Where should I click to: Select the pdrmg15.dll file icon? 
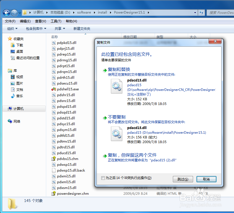54,60
